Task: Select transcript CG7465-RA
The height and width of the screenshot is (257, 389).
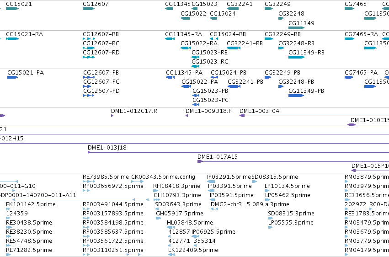Action: click(x=349, y=39)
